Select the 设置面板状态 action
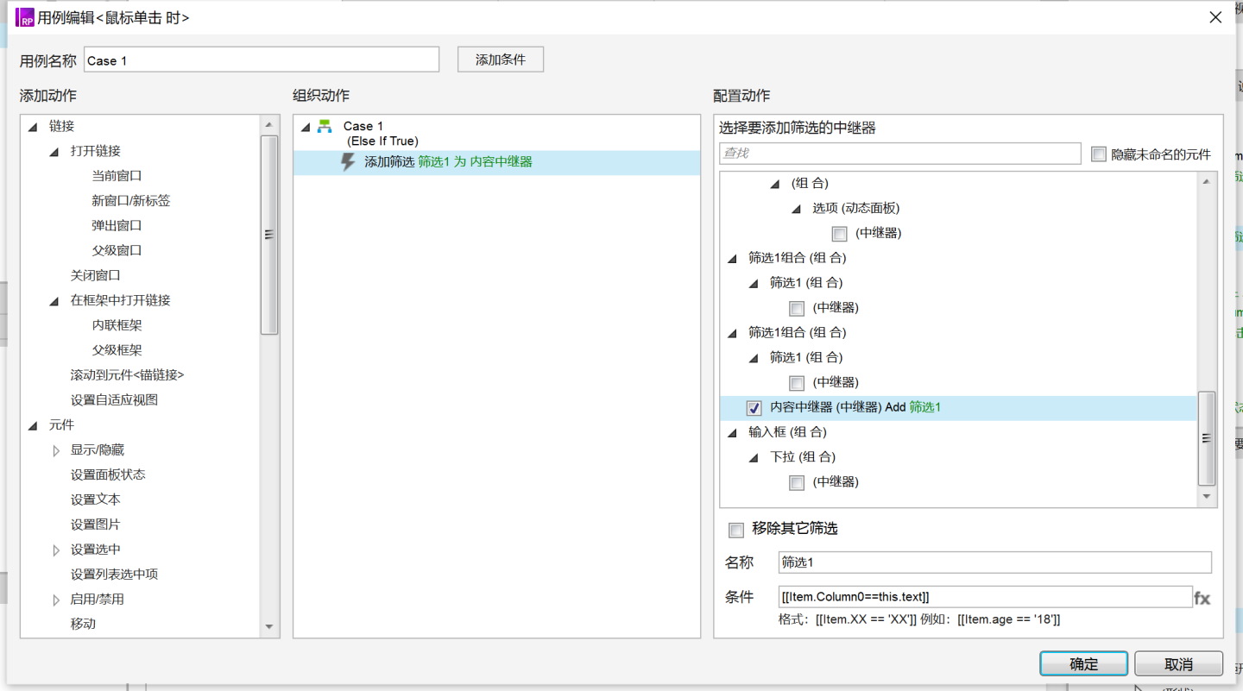 point(107,475)
